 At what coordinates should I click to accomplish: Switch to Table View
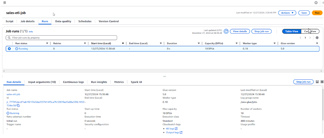[x=292, y=31]
